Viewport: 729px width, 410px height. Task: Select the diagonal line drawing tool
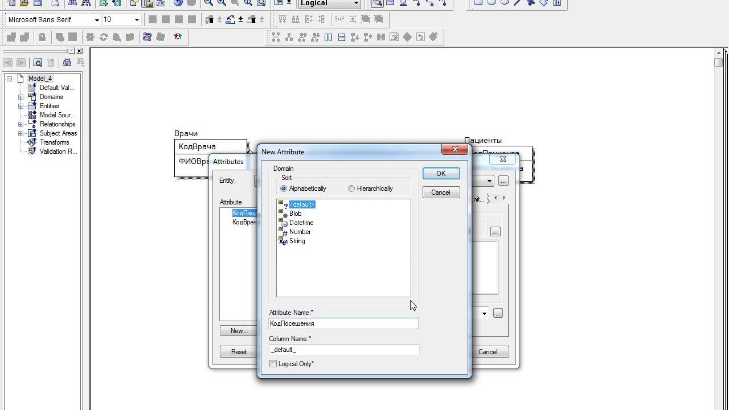(518, 2)
